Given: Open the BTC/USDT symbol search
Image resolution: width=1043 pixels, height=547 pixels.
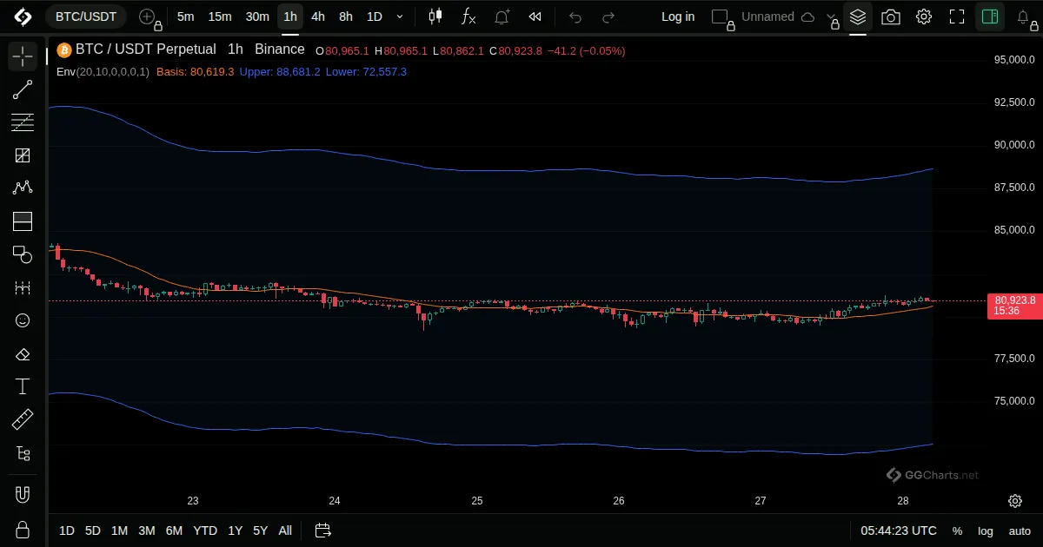Looking at the screenshot, I should coord(87,16).
